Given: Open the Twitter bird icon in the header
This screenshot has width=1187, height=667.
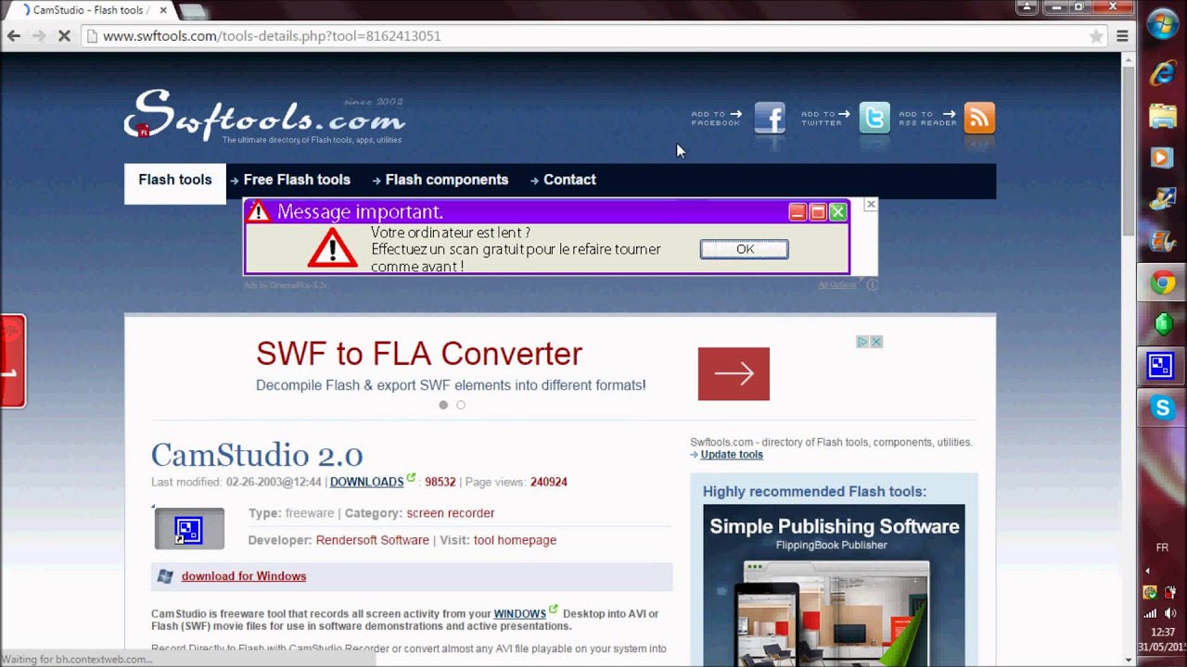Looking at the screenshot, I should (x=874, y=118).
